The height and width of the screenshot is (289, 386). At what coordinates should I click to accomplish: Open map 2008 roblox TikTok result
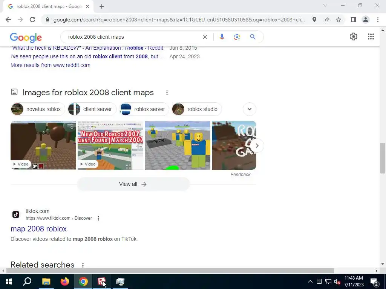[x=39, y=229]
